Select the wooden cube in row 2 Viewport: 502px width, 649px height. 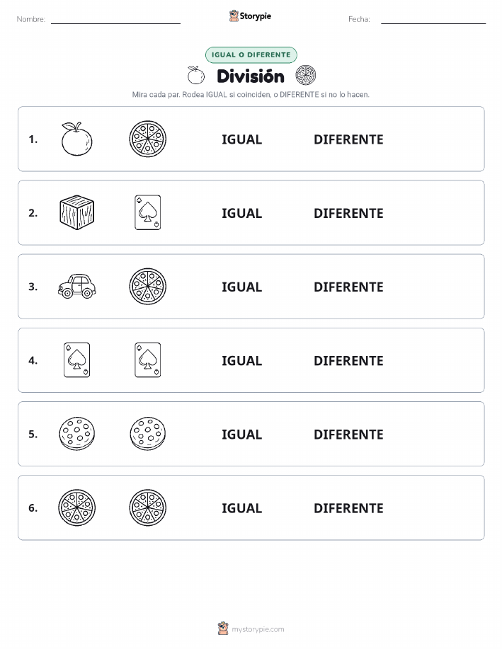(76, 213)
